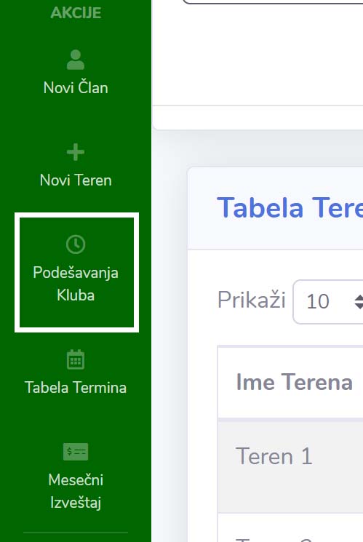363x542 pixels.
Task: Click the Tabela Termina calendar icon
Action: pos(76,359)
